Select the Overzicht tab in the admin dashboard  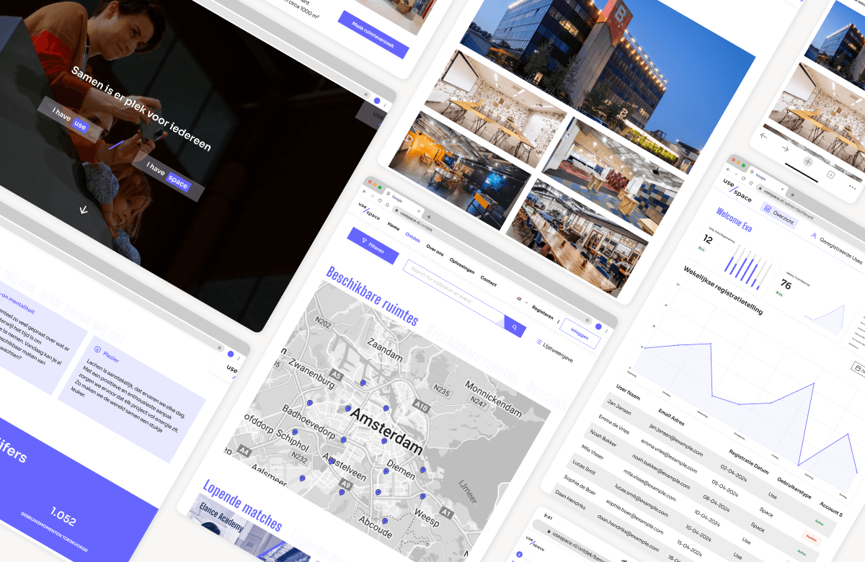point(779,216)
